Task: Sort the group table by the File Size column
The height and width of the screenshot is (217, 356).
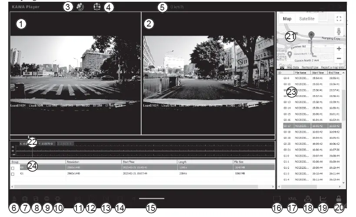Action: point(254,162)
